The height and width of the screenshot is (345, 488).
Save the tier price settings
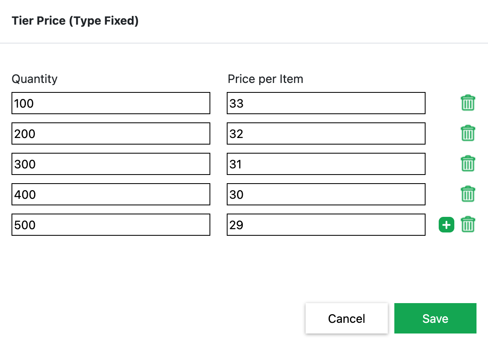[435, 318]
